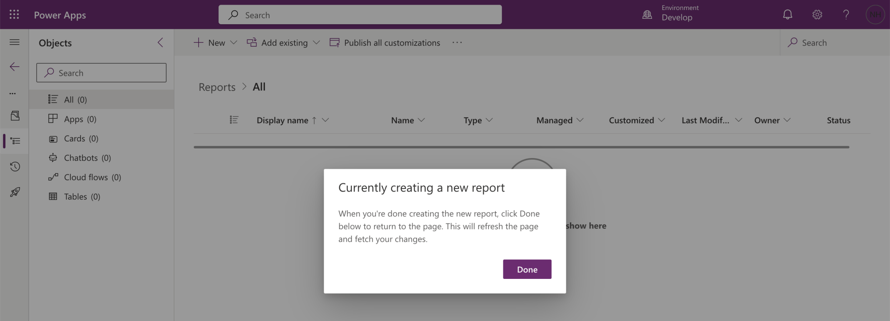Click the Reports breadcrumb link

click(x=217, y=87)
